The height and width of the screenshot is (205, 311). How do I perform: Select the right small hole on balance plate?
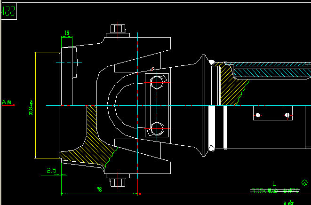pos(286,115)
